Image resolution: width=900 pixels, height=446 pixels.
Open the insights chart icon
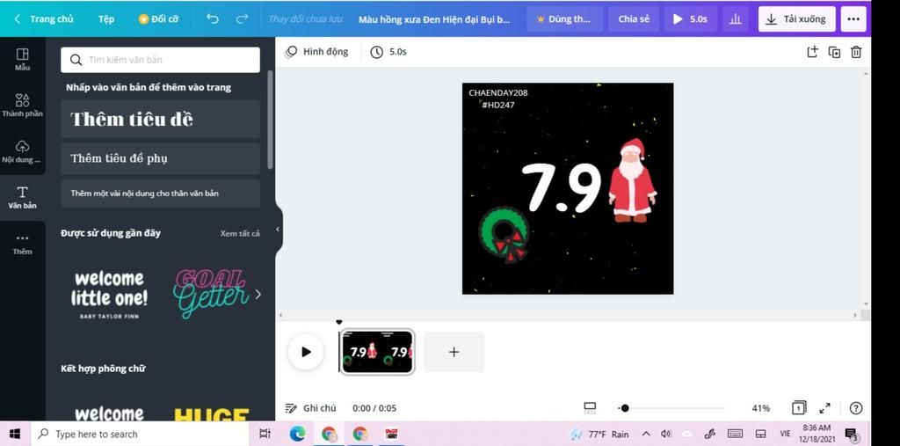tap(736, 19)
